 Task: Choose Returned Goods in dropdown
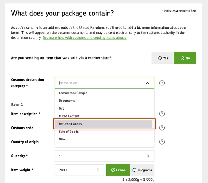[70, 124]
